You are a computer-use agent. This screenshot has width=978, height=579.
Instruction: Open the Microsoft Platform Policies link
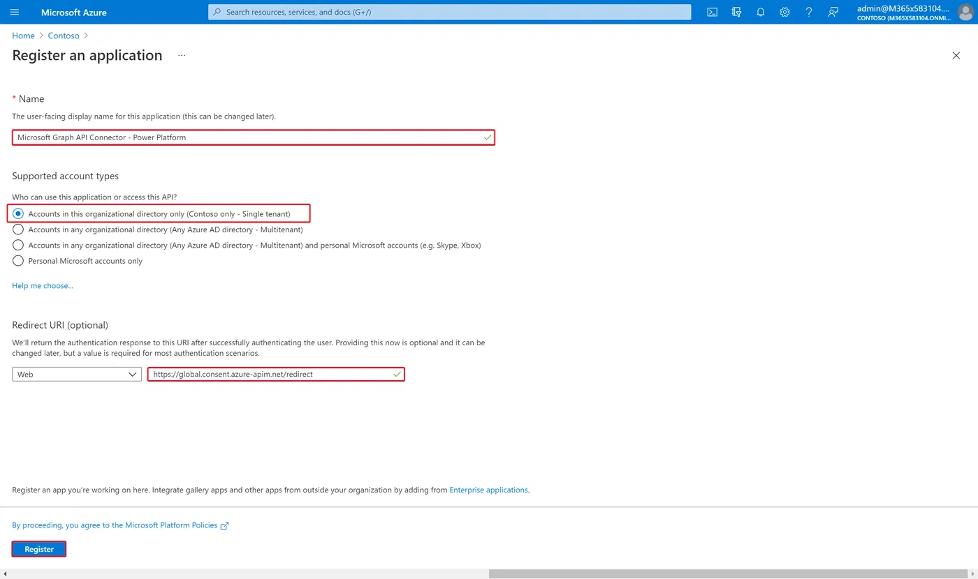pyautogui.click(x=115, y=525)
